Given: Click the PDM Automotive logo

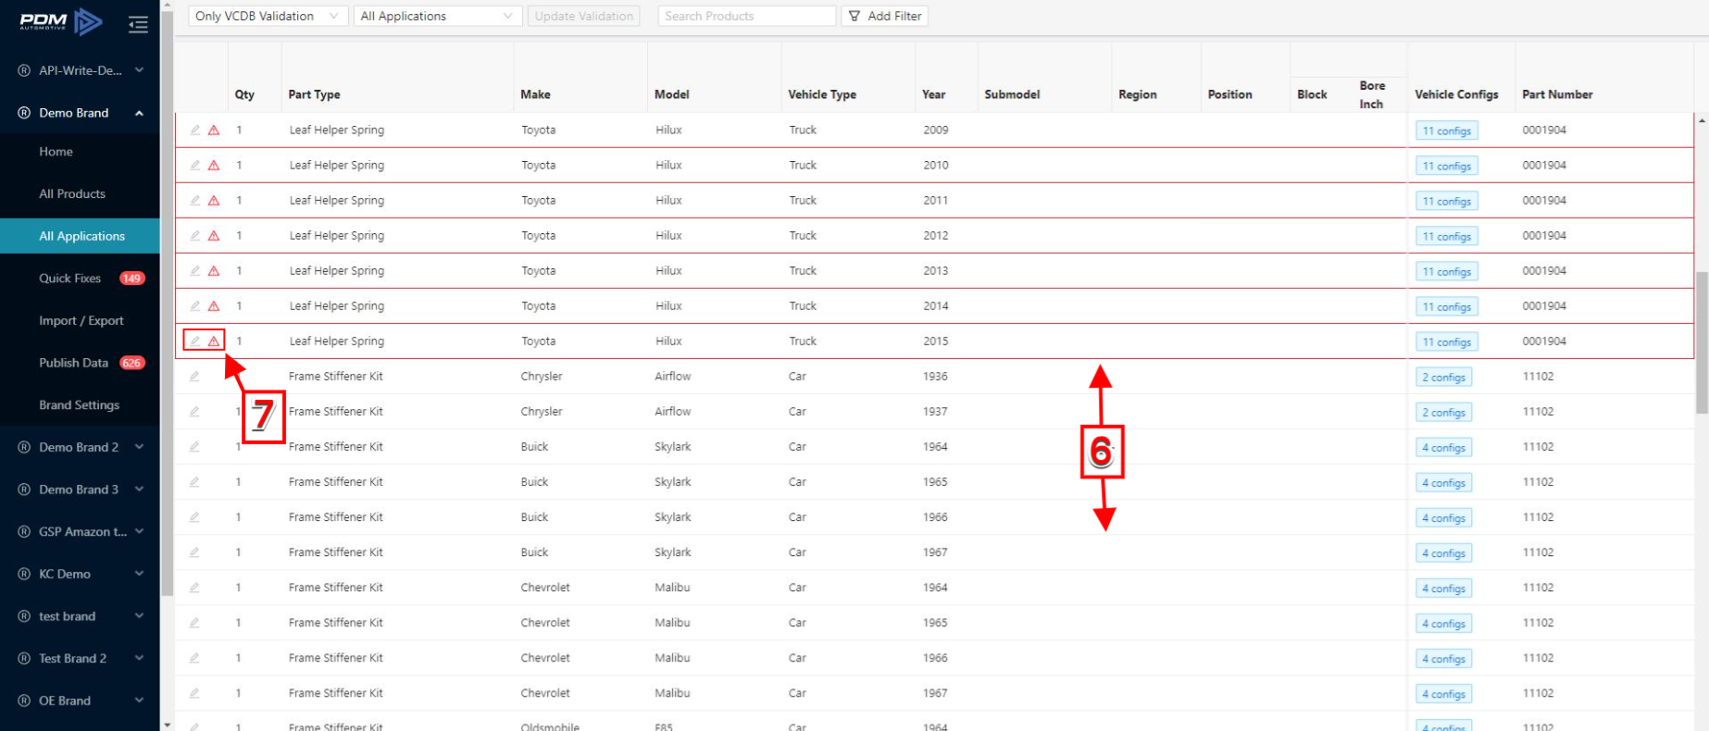Looking at the screenshot, I should coord(61,20).
